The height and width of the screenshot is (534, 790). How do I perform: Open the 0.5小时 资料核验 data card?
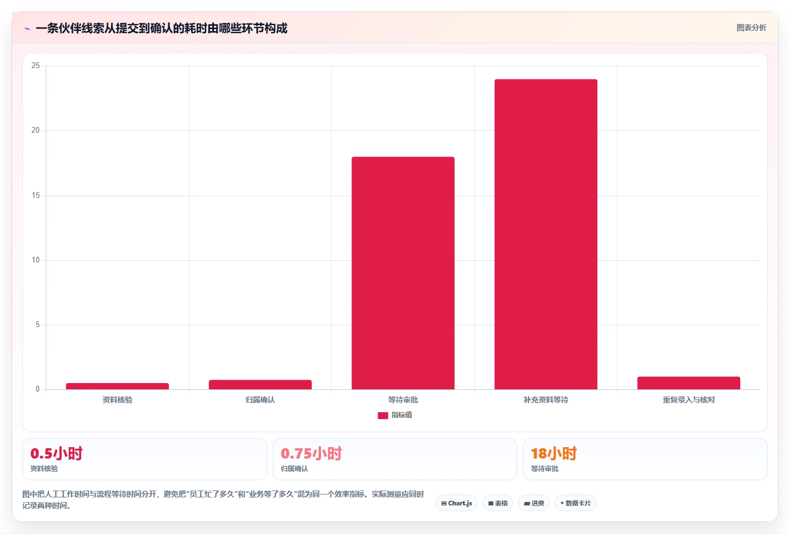145,459
